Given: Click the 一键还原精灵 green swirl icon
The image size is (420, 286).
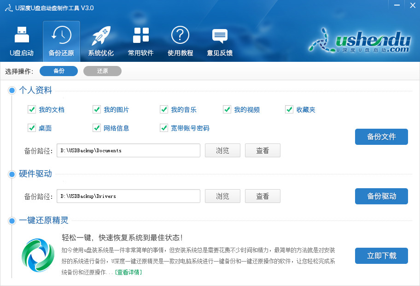Looking at the screenshot, I should (x=38, y=255).
